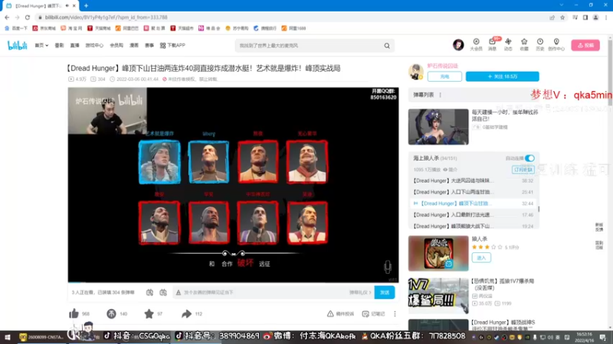Open the 漫画 navigation item
This screenshot has width=613, height=344.
click(x=134, y=45)
